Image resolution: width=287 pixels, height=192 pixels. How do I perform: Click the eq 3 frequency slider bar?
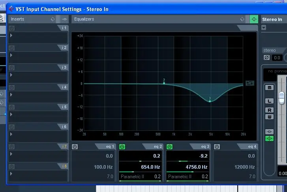click(x=188, y=172)
